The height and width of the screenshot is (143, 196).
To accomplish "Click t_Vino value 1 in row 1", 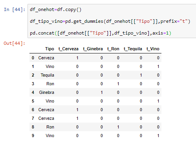I will [x=158, y=66].
